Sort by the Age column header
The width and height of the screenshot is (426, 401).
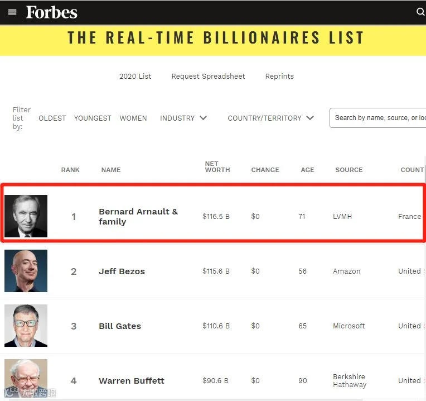pos(307,170)
